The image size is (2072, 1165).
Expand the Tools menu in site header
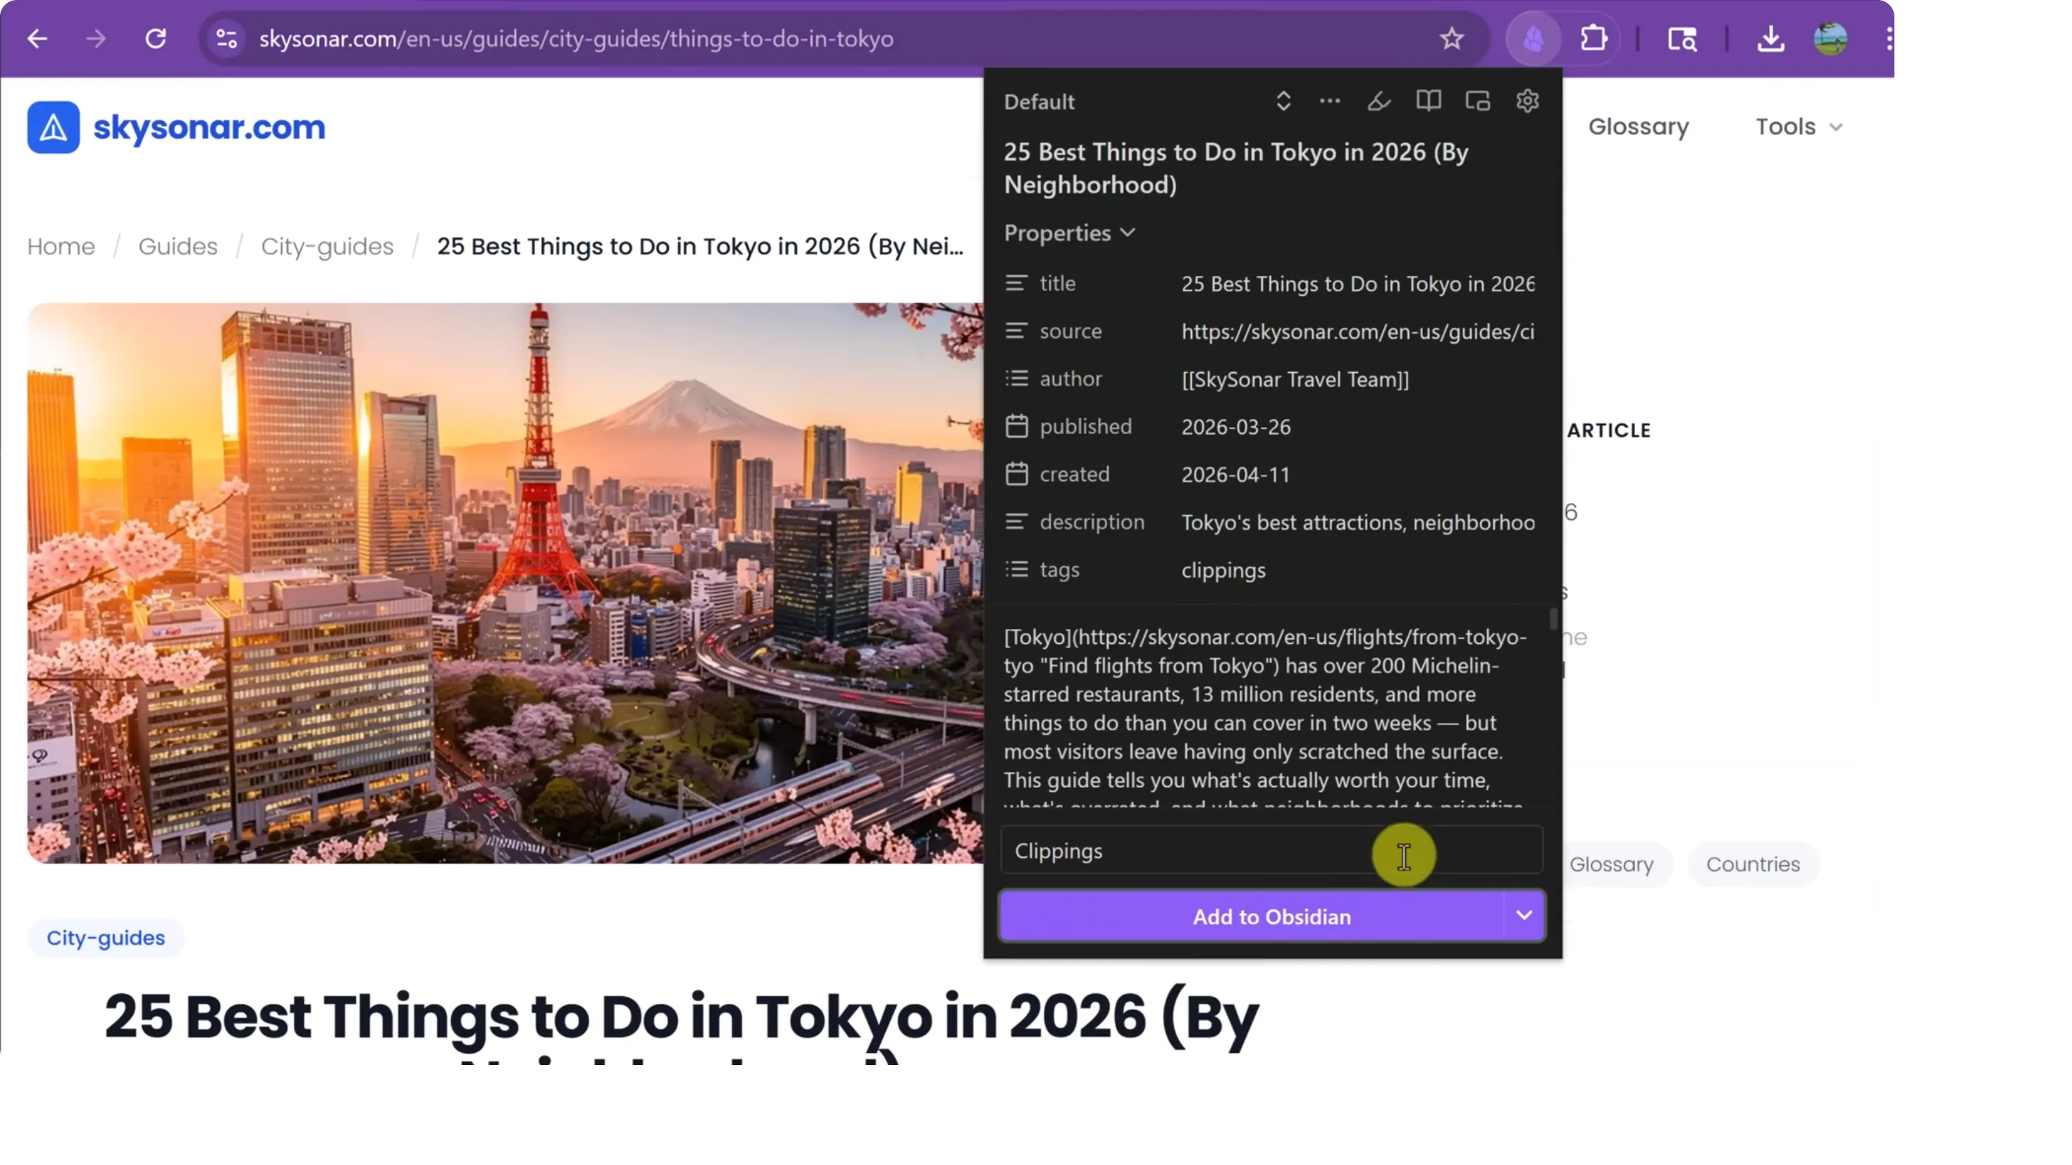point(1799,127)
